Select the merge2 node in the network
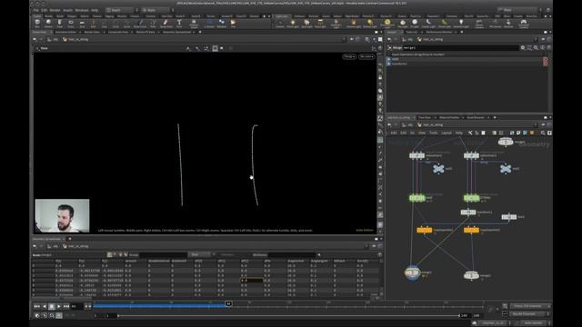Screen dimensions: 582x327 click(471, 275)
